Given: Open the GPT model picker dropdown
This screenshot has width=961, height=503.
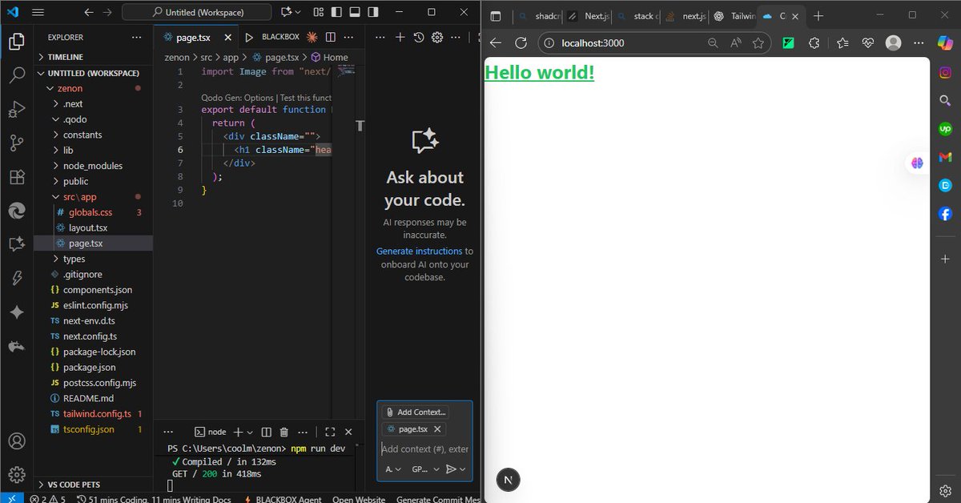Looking at the screenshot, I should click(x=424, y=469).
